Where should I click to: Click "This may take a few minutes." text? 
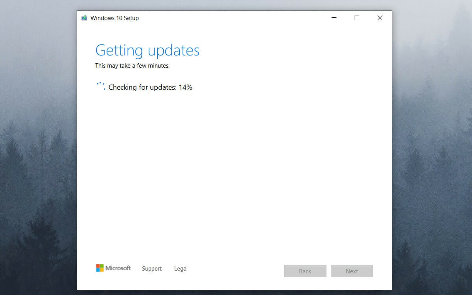tap(133, 66)
